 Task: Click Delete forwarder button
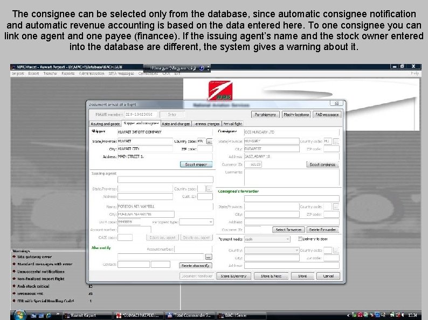coord(323,230)
